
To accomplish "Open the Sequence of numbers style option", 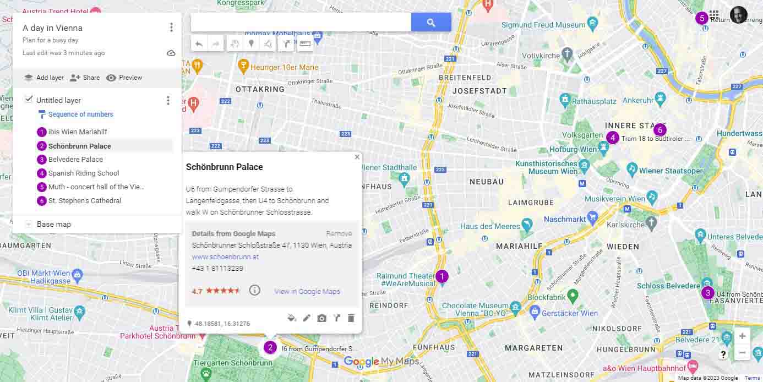I will pos(80,114).
